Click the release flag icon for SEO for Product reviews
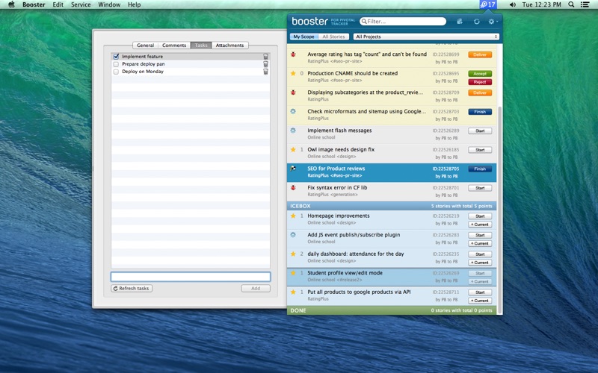 click(293, 169)
